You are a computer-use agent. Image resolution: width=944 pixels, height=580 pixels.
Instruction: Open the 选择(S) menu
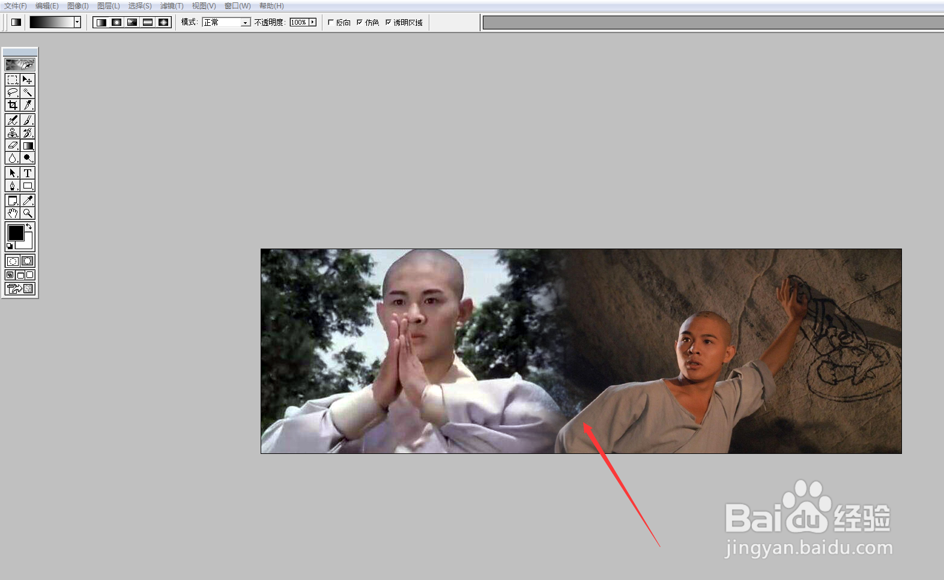[140, 6]
